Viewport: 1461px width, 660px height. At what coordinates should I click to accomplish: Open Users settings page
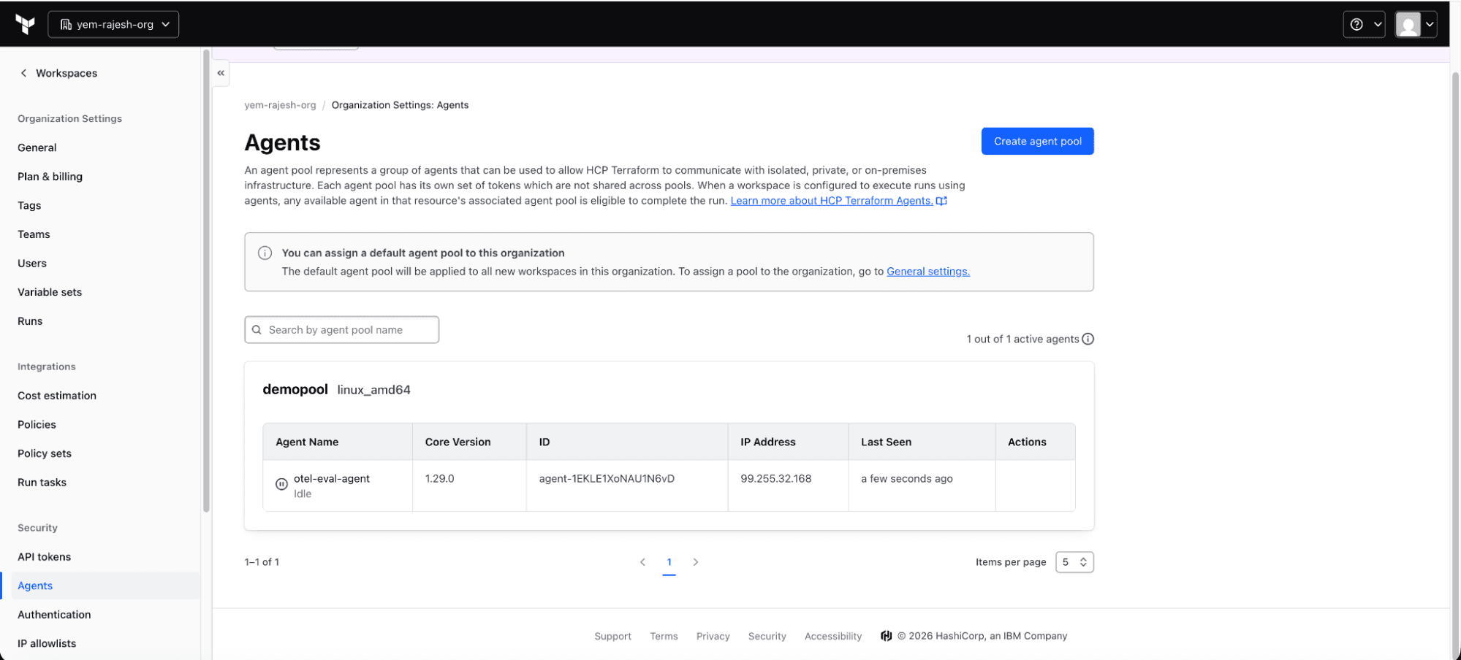pos(32,264)
